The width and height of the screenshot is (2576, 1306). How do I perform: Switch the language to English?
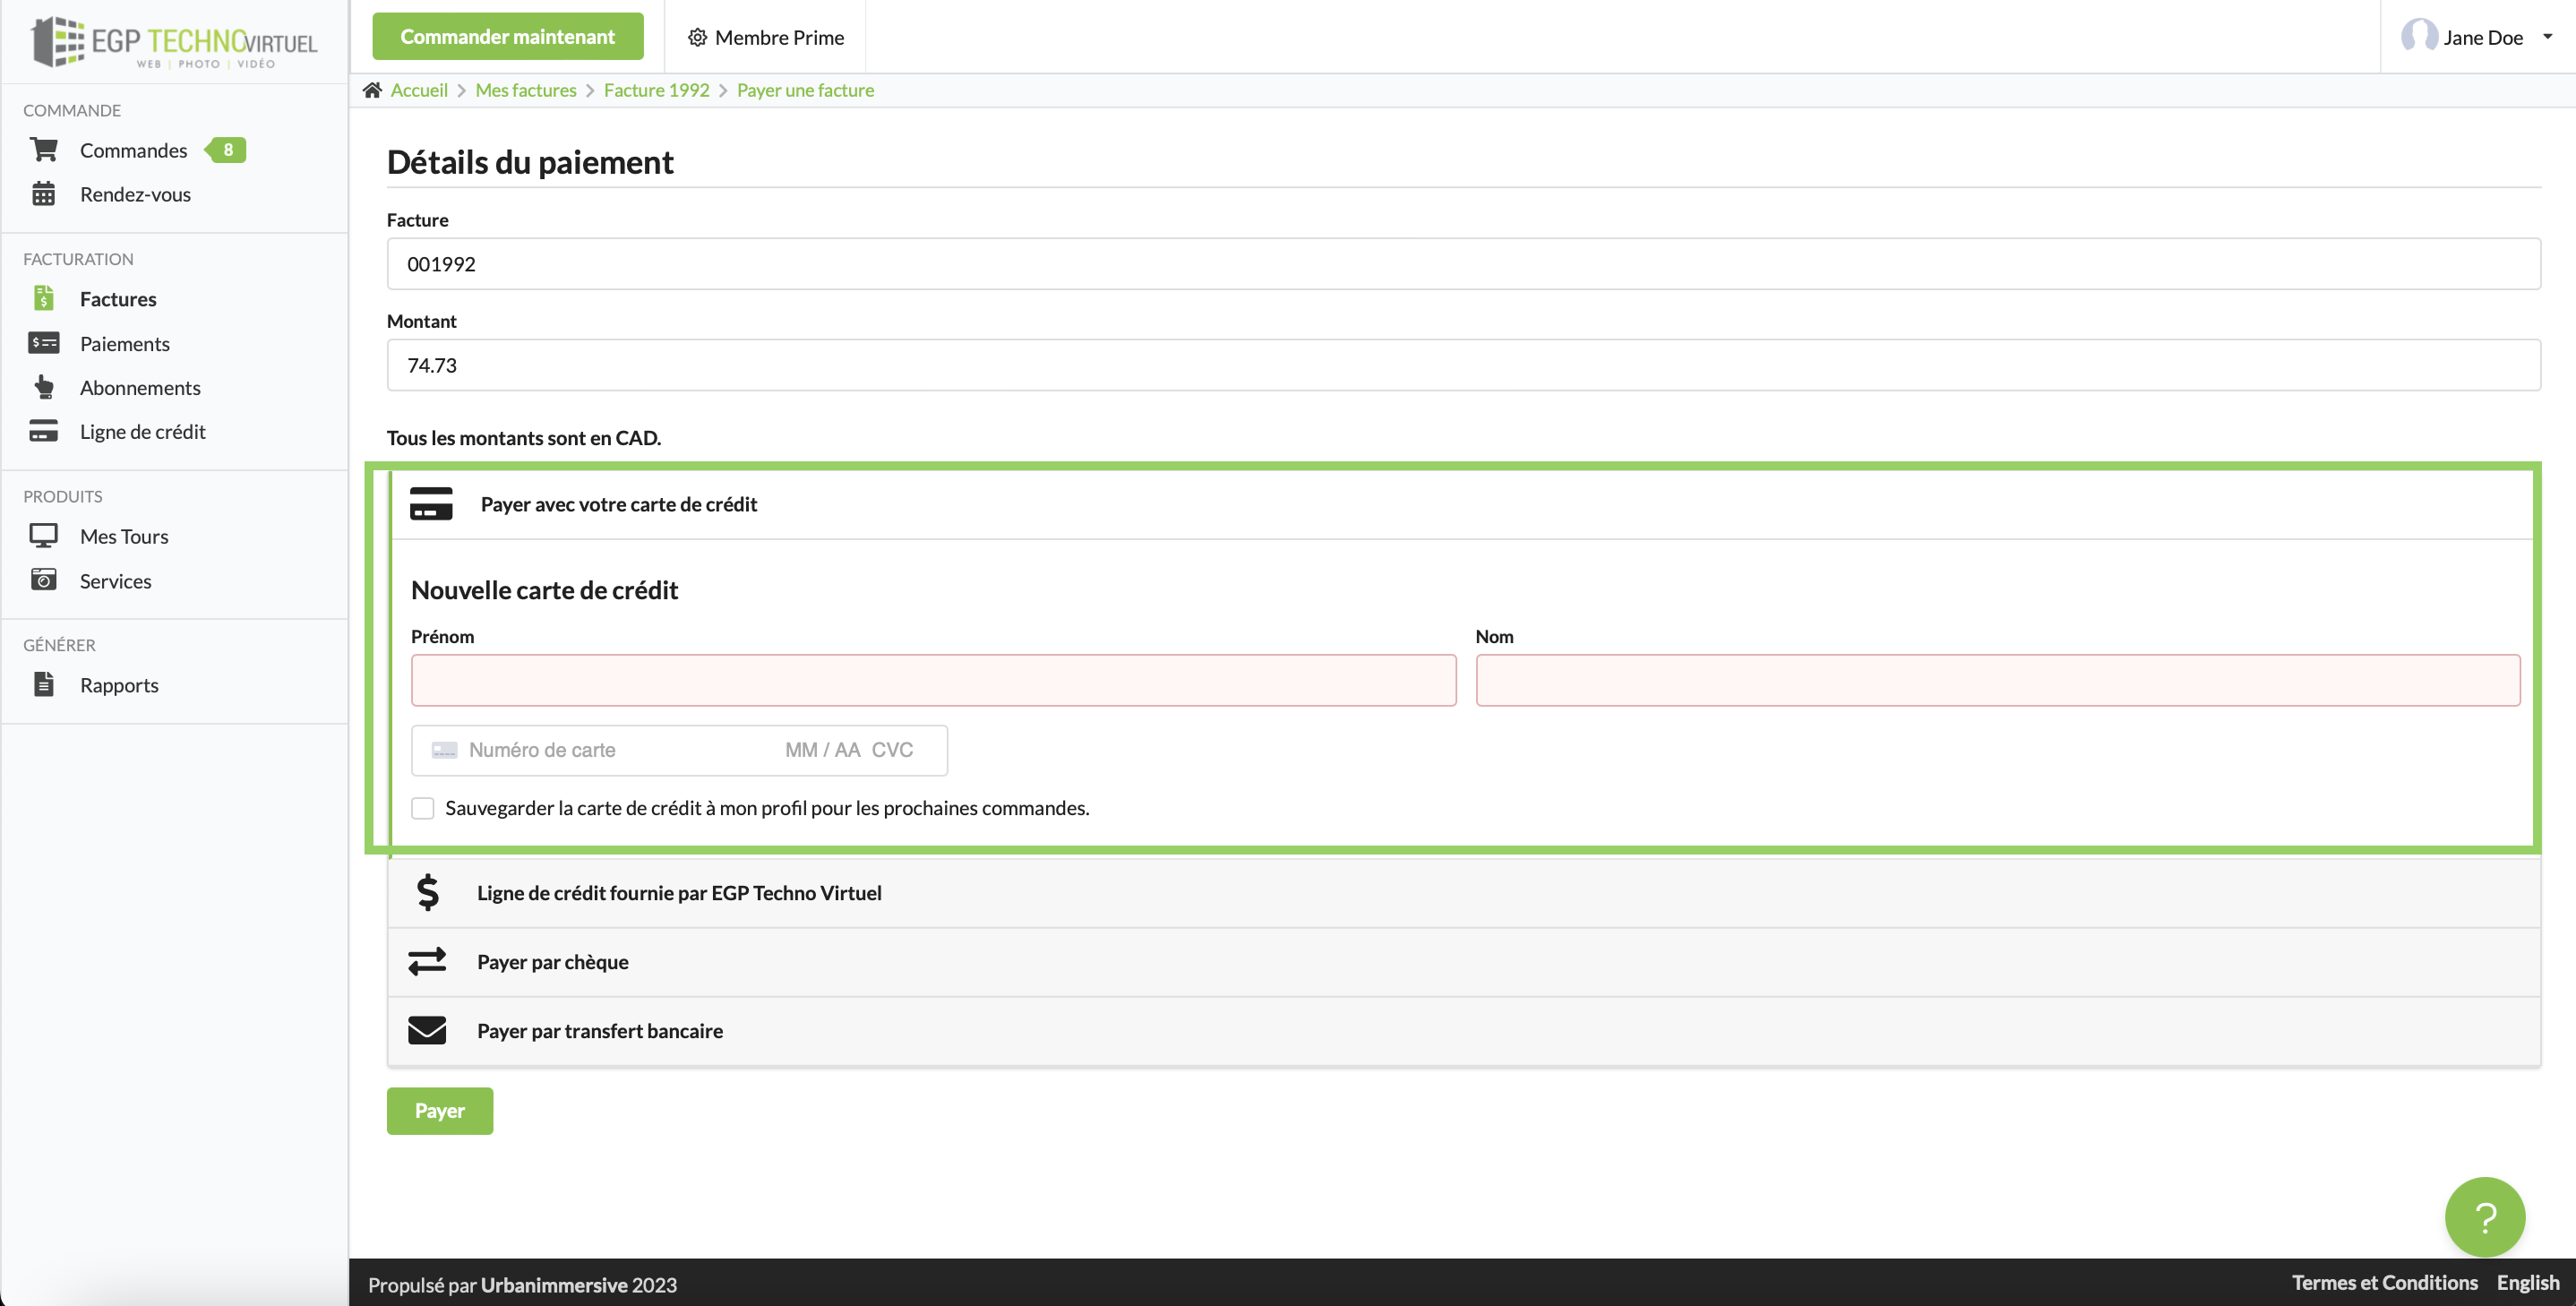tap(2527, 1283)
